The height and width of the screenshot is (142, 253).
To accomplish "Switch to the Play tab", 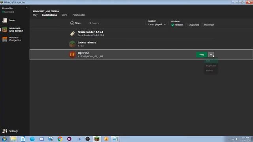I will pos(35,15).
